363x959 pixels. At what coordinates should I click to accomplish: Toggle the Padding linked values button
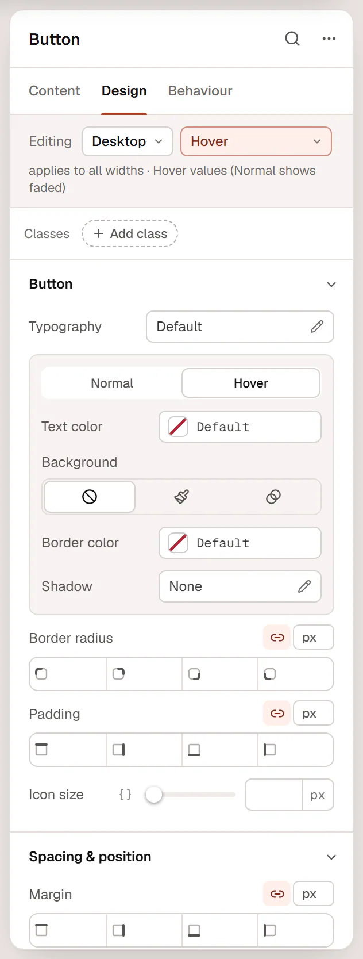pos(277,714)
